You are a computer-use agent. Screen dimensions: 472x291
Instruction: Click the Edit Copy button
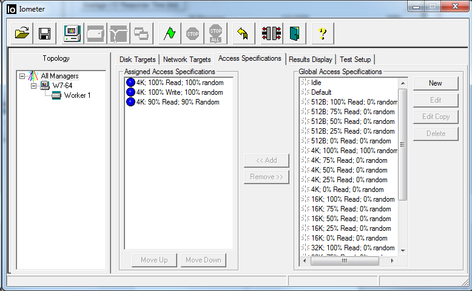click(436, 117)
